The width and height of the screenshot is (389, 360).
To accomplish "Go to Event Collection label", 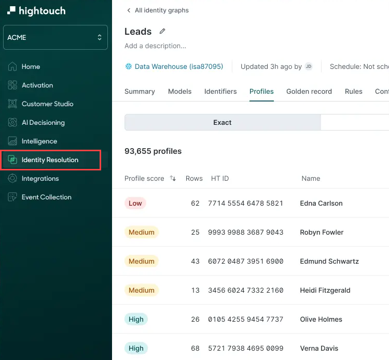I will tap(47, 197).
